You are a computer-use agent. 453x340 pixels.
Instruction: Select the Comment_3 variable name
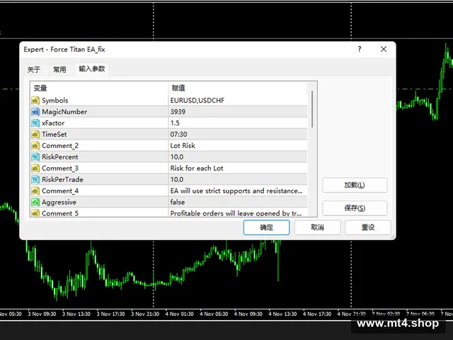(x=60, y=169)
